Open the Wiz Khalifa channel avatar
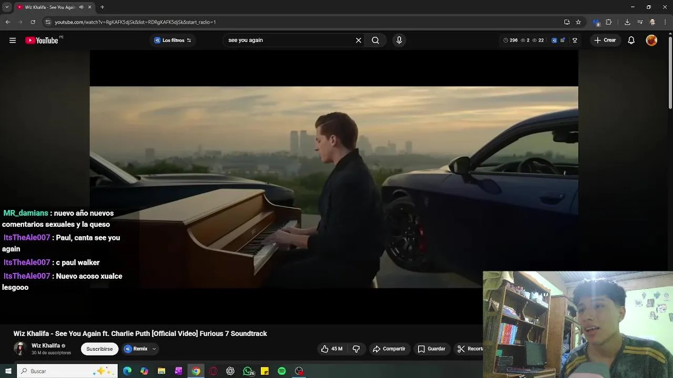 coord(20,349)
